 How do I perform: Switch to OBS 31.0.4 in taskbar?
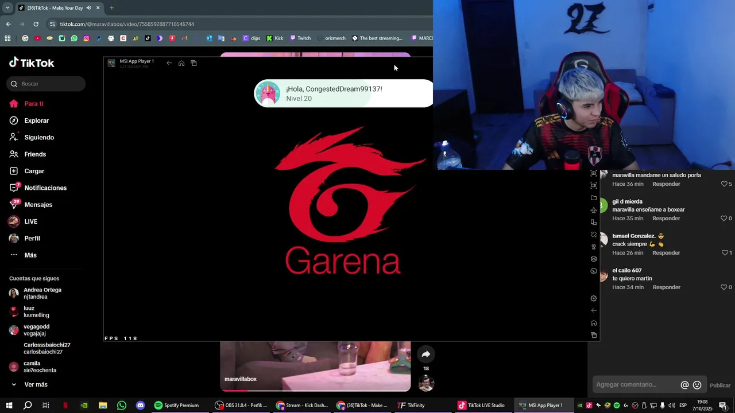coord(241,405)
